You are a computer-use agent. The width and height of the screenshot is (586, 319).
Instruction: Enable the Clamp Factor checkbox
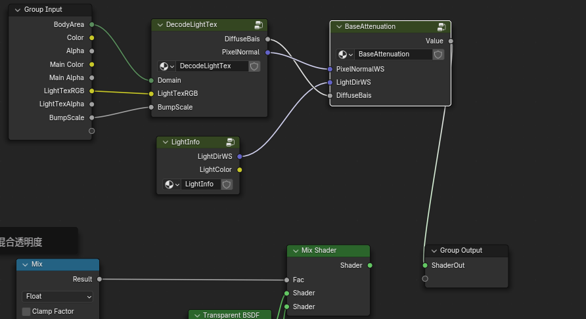pyautogui.click(x=26, y=312)
